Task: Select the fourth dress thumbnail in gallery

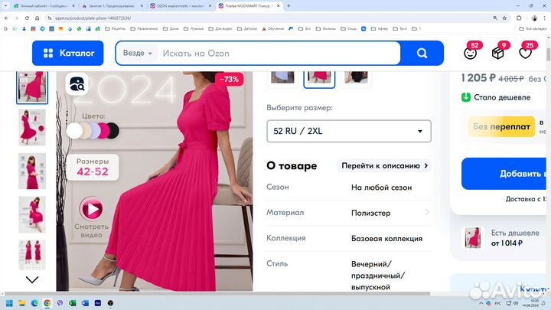Action: [32, 214]
